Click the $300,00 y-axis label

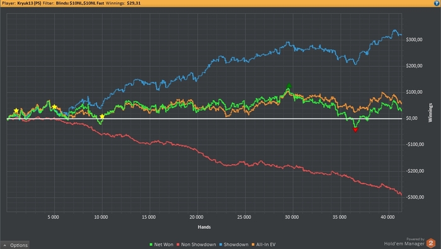click(x=414, y=40)
